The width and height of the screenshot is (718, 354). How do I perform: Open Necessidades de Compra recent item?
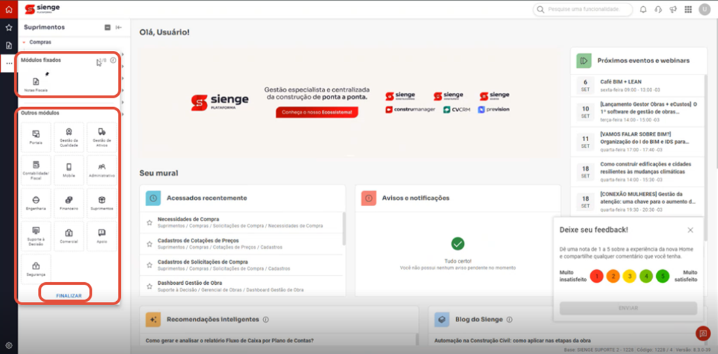pyautogui.click(x=241, y=222)
